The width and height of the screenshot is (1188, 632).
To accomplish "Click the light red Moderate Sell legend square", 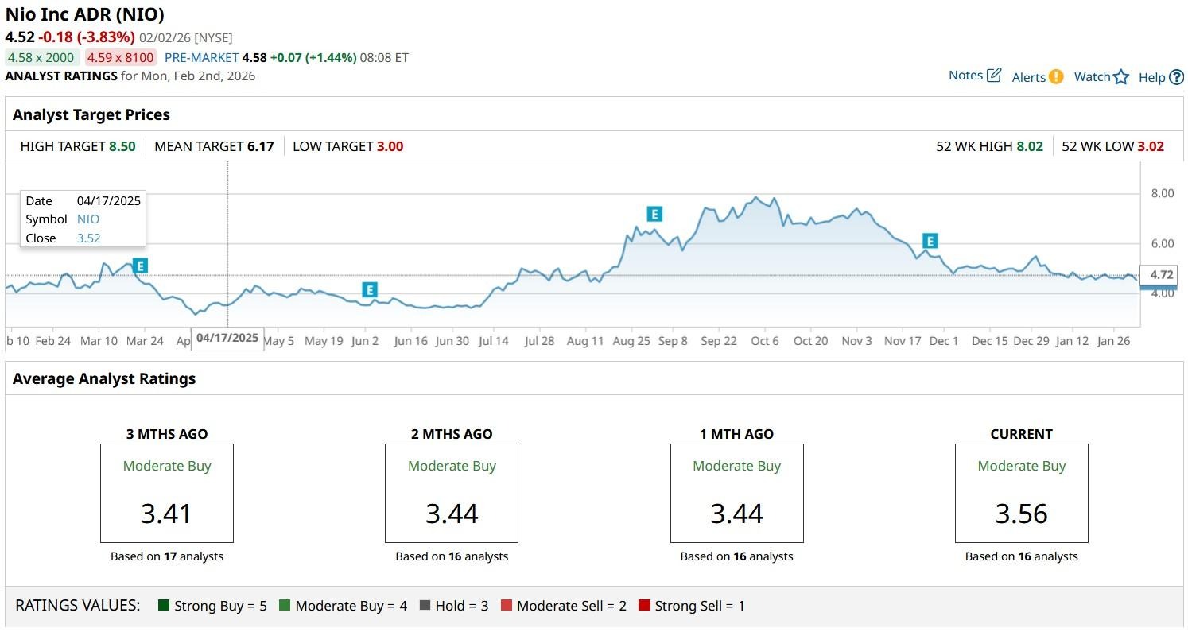I will pos(507,606).
